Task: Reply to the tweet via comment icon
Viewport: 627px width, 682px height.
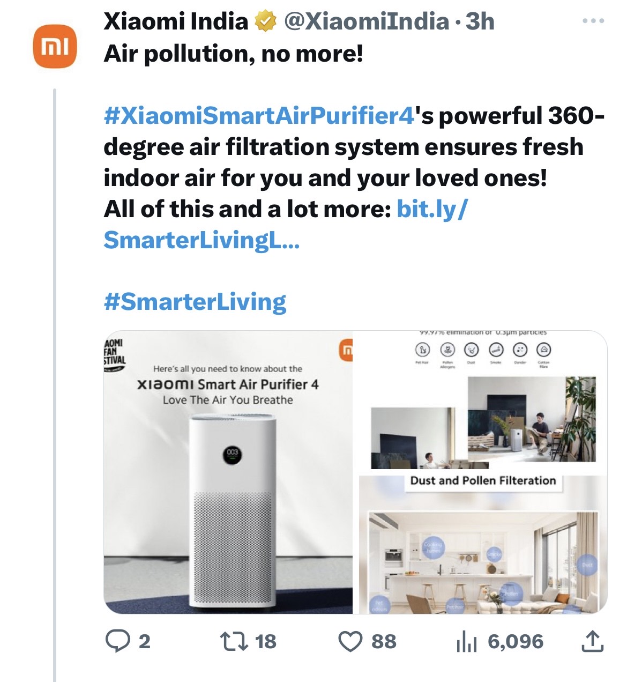Action: pos(118,641)
